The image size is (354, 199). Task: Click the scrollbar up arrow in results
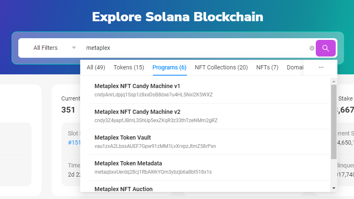[x=334, y=81]
